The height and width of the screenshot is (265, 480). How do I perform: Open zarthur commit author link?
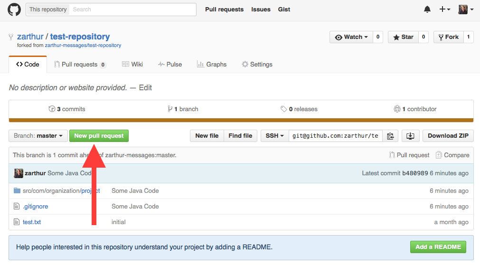pyautogui.click(x=35, y=173)
